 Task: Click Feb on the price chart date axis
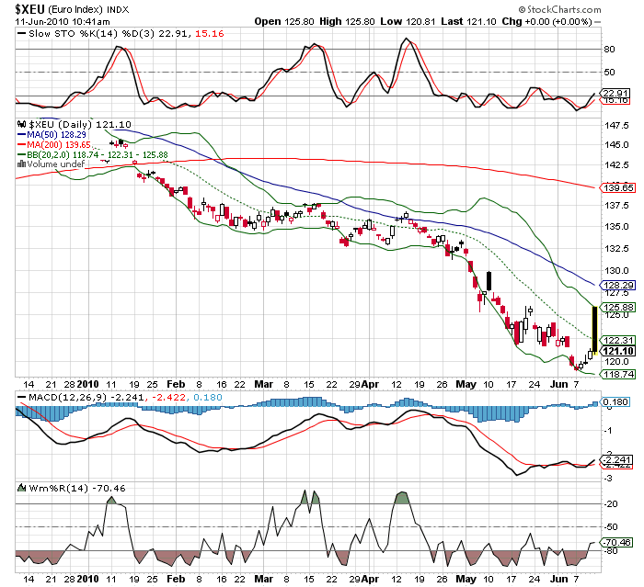coord(176,384)
